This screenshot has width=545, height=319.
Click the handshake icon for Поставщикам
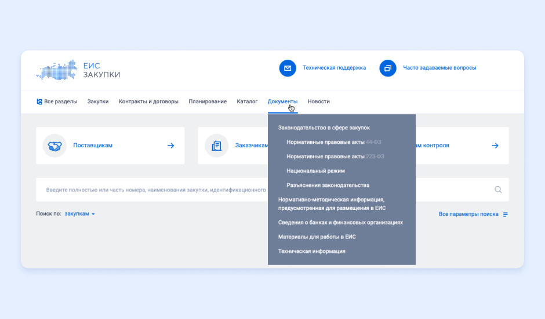54,146
